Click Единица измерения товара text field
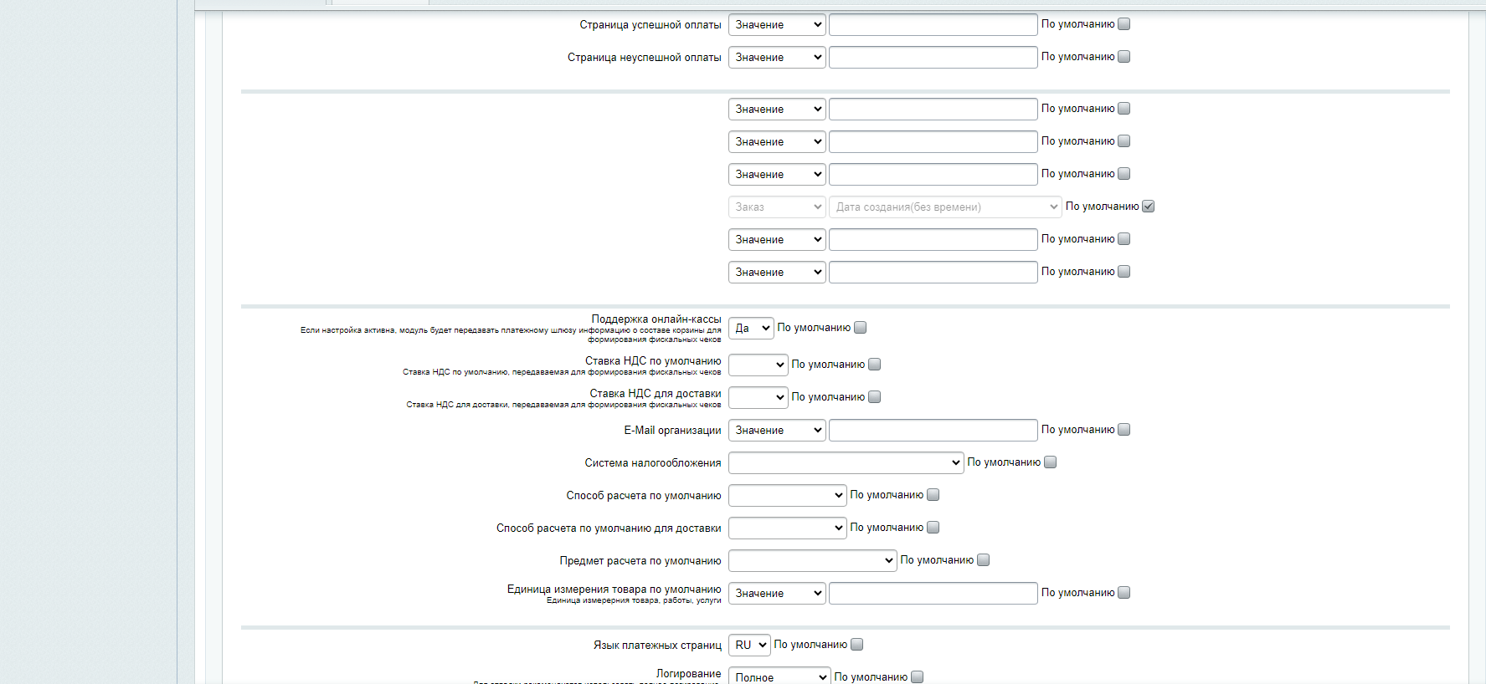Image resolution: width=1486 pixels, height=684 pixels. [933, 593]
